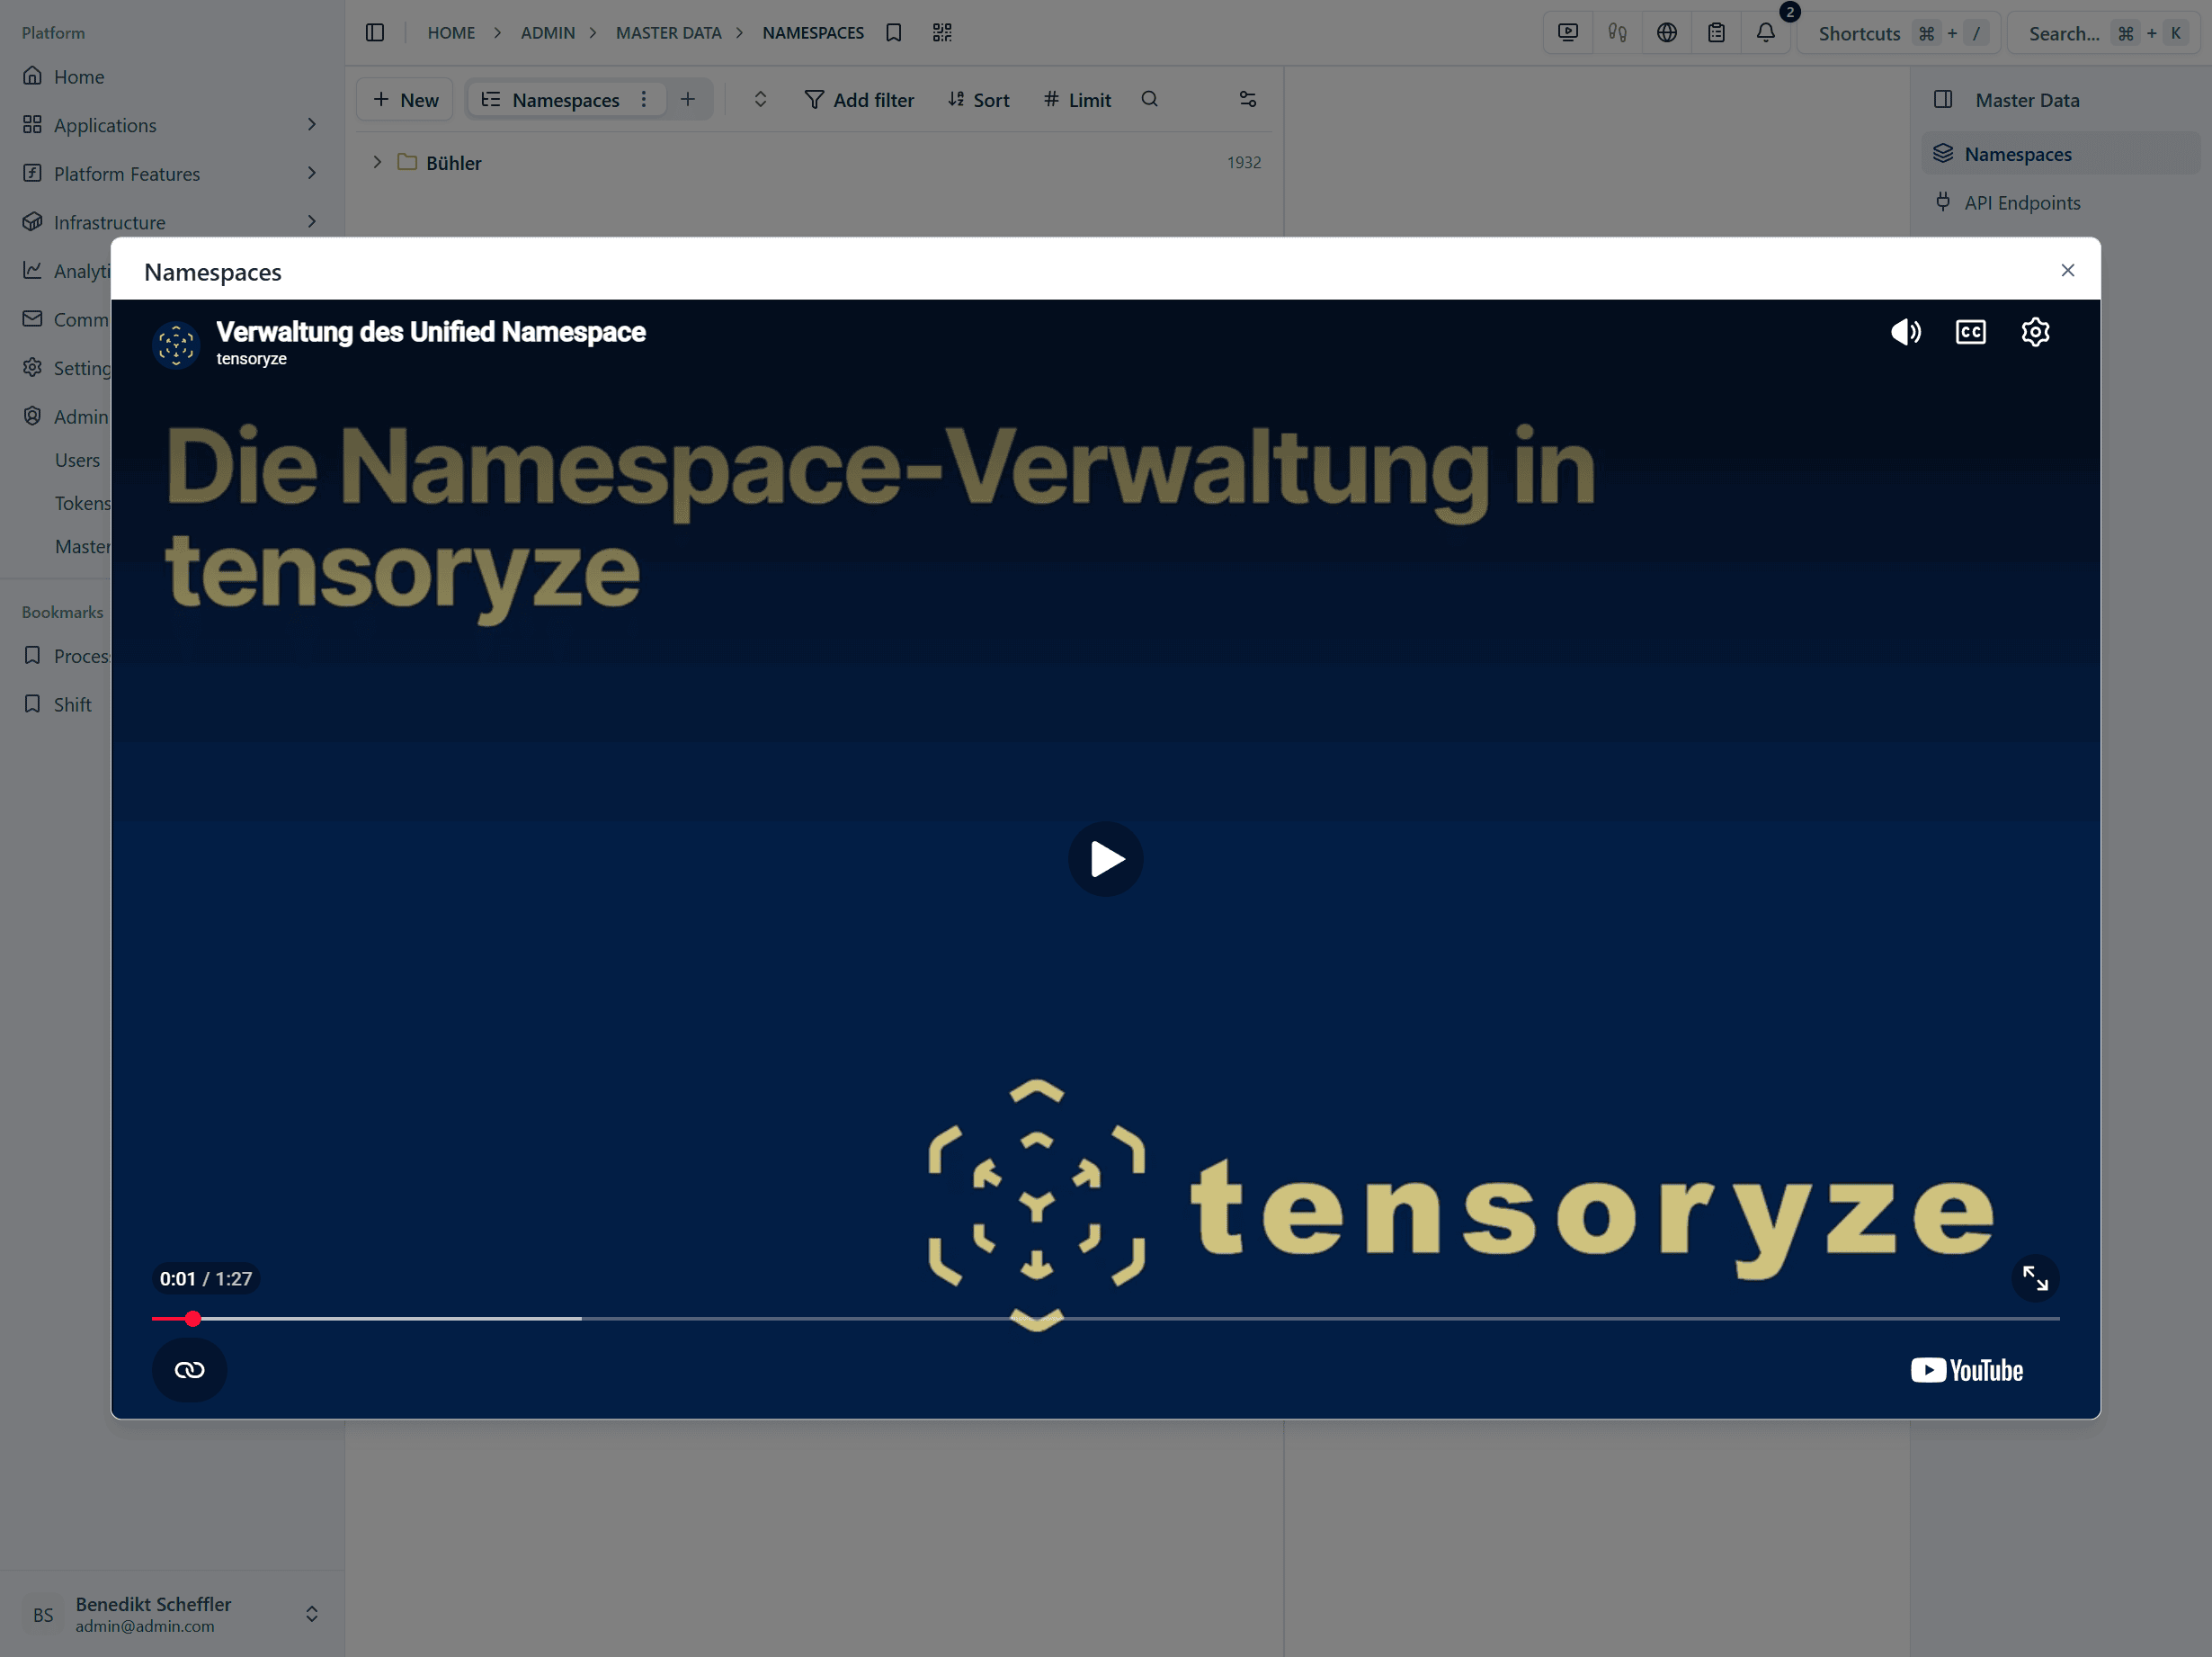The image size is (2212, 1657).
Task: Open the clipboard icon
Action: (1716, 33)
